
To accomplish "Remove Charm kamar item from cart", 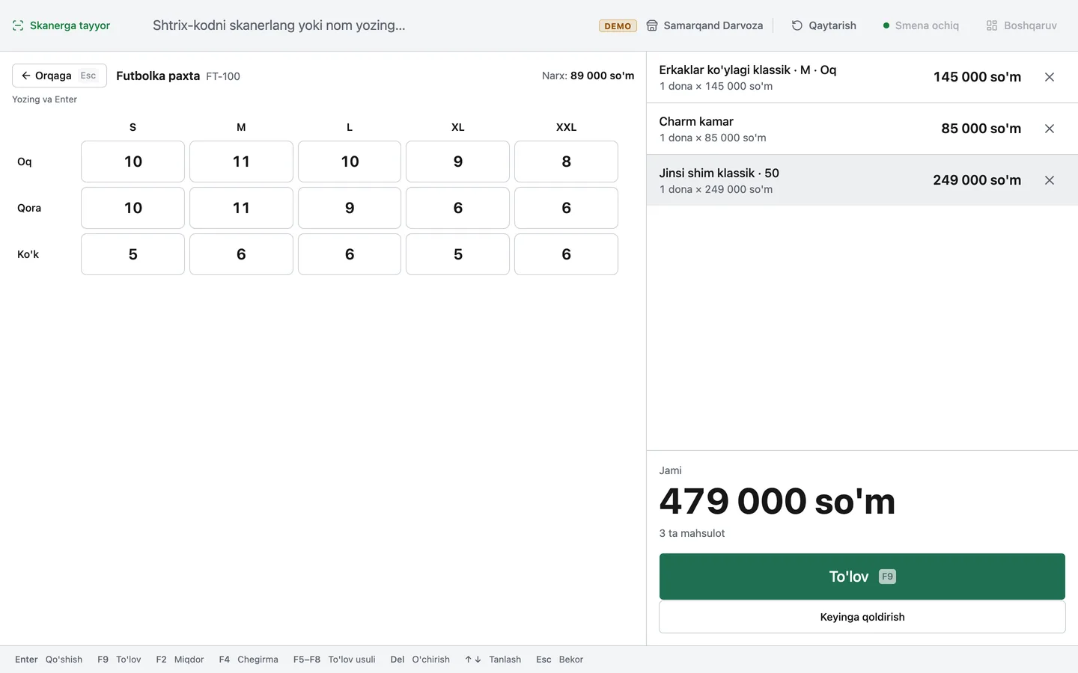I will pos(1050,129).
